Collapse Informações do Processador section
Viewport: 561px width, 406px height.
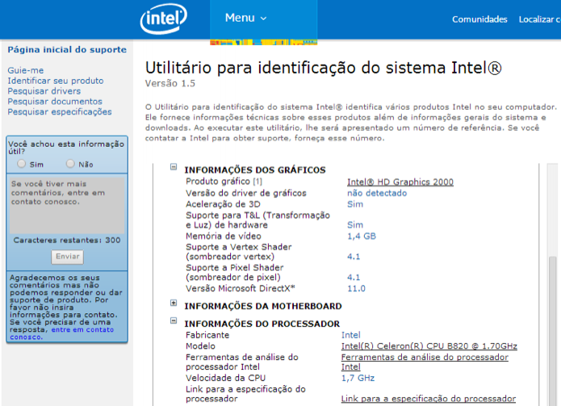[174, 320]
